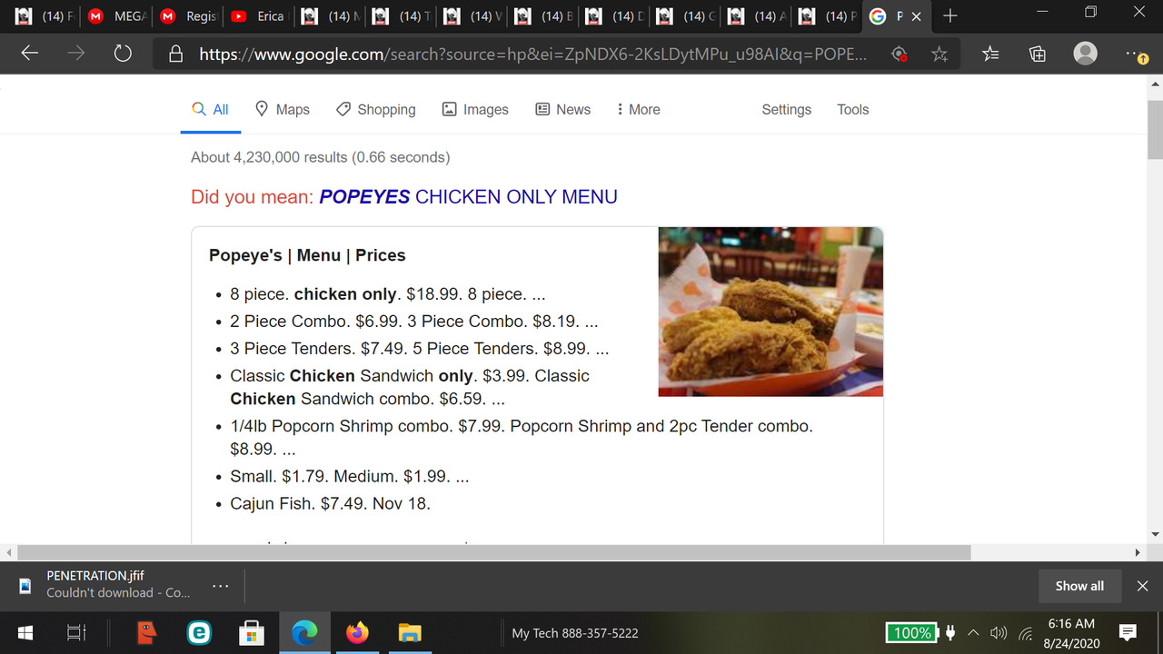1163x654 pixels.
Task: Launch the DuckDuckGo taskbar app
Action: pos(146,632)
